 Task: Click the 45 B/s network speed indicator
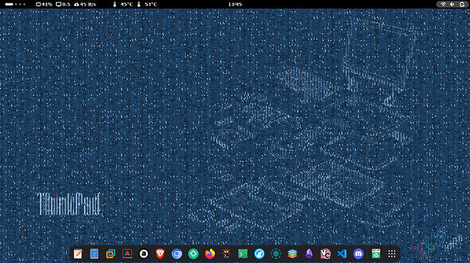tap(85, 4)
